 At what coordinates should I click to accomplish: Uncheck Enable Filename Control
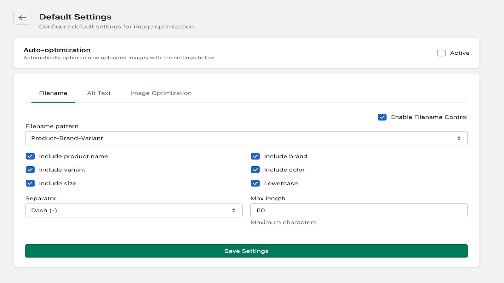click(382, 117)
